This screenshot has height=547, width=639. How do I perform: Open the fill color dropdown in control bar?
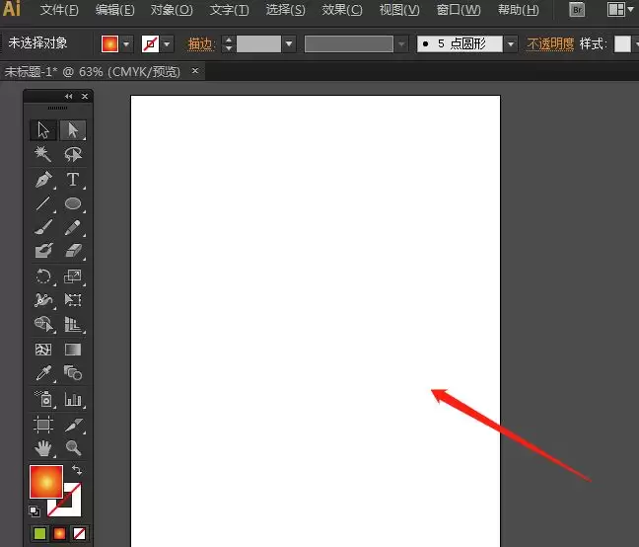click(x=126, y=44)
